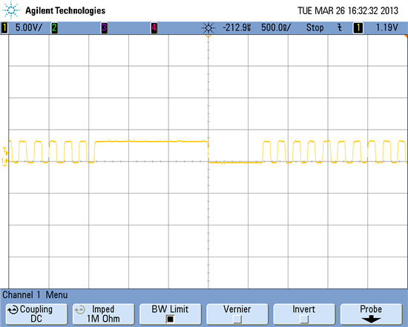This screenshot has height=327, width=408.
Task: Click the orange trigger time marker triangle
Action: (x=208, y=36)
